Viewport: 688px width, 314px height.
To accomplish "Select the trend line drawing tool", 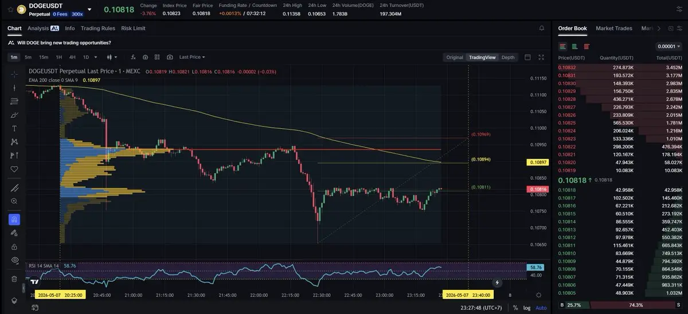I will [x=15, y=88].
